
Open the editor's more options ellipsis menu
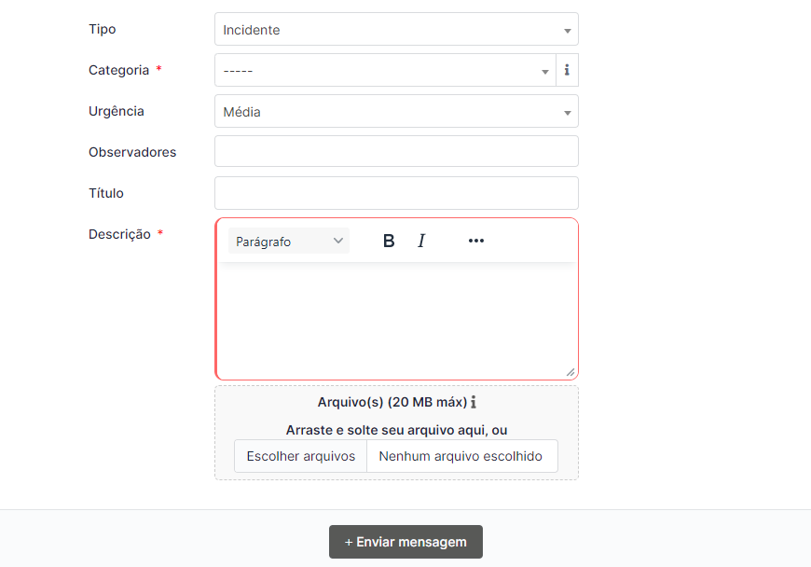[476, 241]
